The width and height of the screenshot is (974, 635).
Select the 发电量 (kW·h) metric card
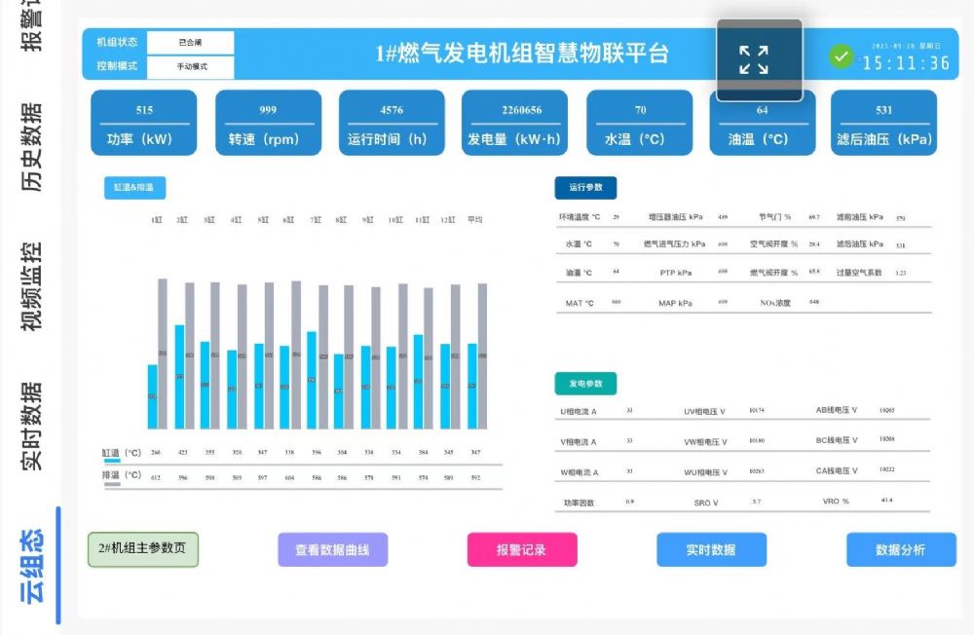514,124
